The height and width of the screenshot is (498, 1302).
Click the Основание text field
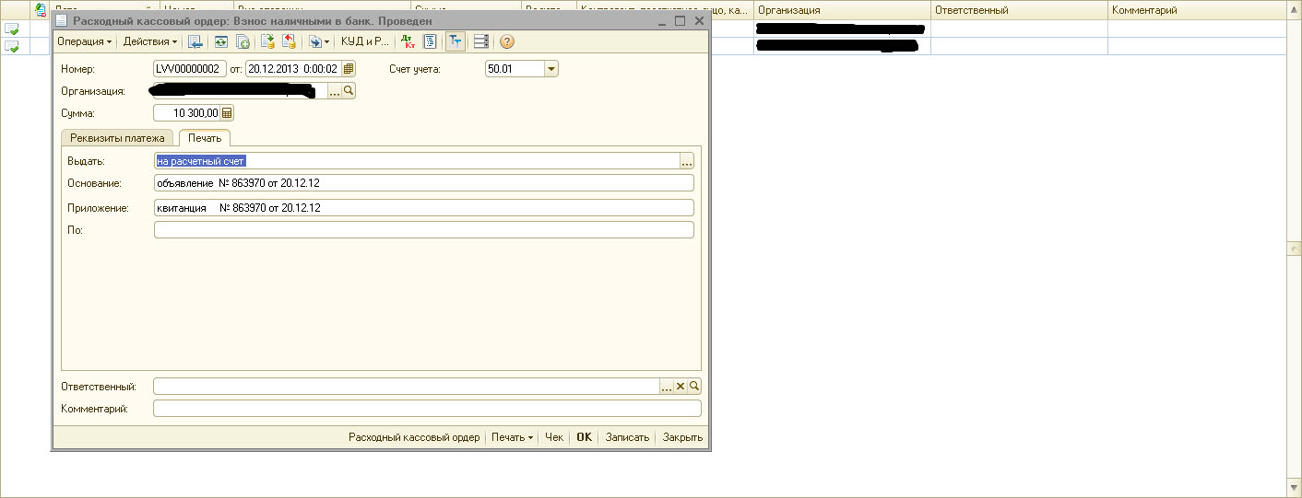pyautogui.click(x=423, y=183)
